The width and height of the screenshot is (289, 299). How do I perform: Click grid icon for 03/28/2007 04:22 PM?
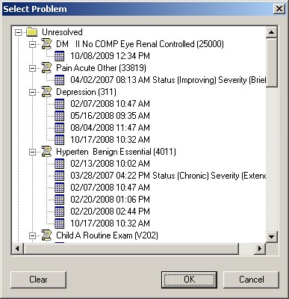point(59,176)
